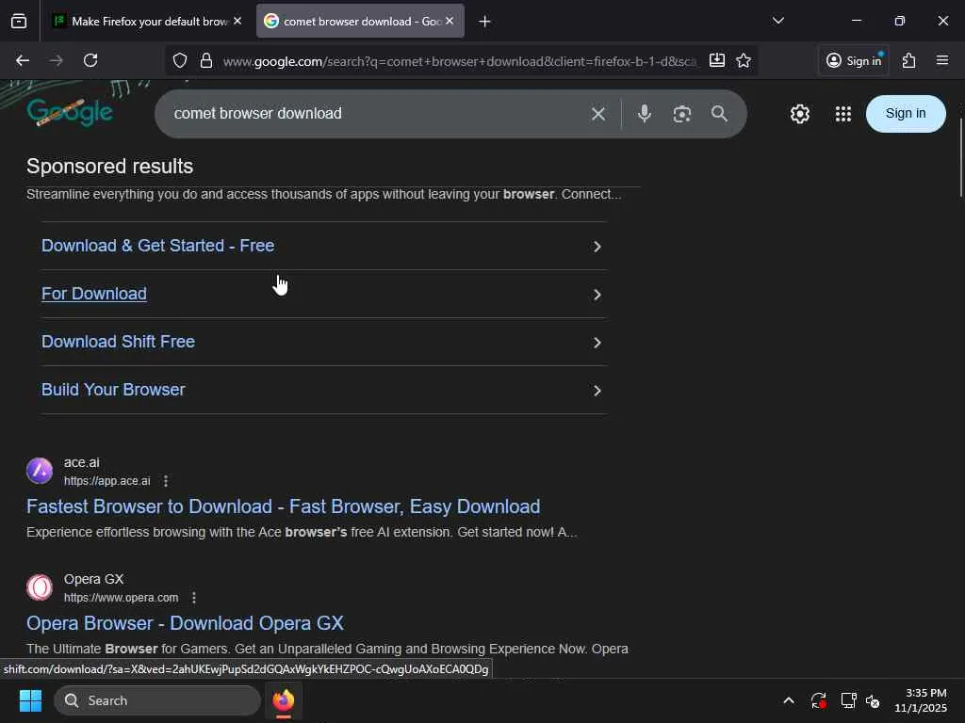Expand the Download Shift Free chevron
The width and height of the screenshot is (965, 723).
(x=597, y=343)
